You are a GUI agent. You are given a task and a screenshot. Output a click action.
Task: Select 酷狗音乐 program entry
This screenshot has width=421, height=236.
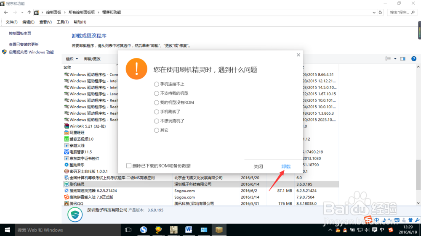coord(77,165)
